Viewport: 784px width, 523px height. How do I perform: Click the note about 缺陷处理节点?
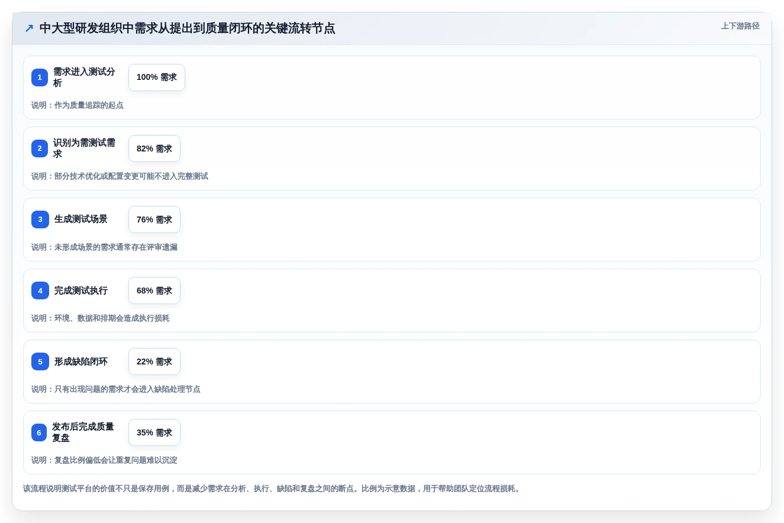pyautogui.click(x=116, y=389)
